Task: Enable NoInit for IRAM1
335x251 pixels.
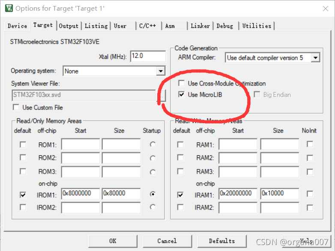Action: [x=310, y=194]
